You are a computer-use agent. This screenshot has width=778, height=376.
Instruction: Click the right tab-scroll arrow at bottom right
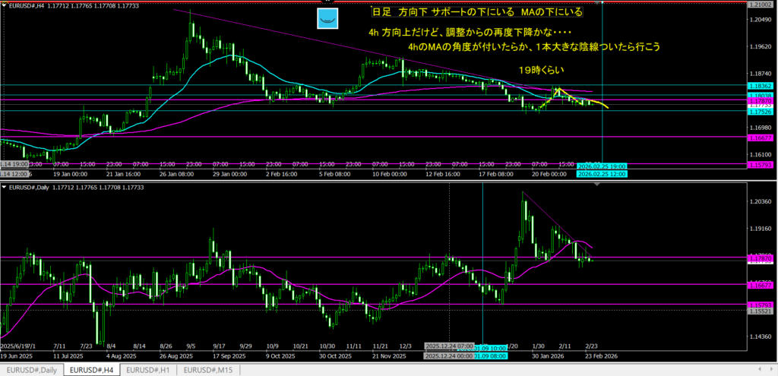pos(772,370)
